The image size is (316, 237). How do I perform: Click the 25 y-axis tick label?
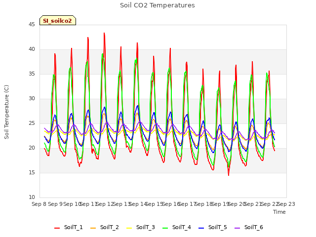coord(32,123)
